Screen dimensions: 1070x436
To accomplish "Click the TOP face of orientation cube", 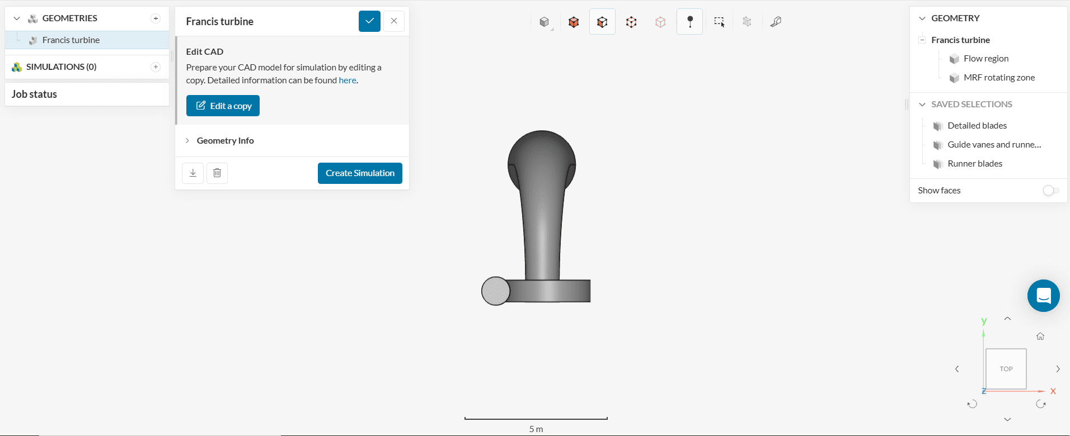I will (x=1006, y=369).
